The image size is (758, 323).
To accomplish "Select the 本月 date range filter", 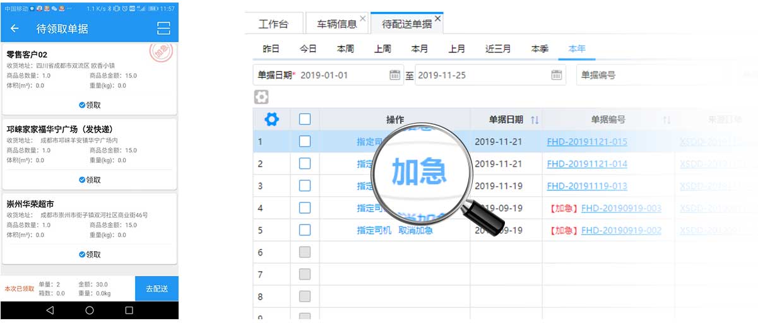I will point(420,49).
